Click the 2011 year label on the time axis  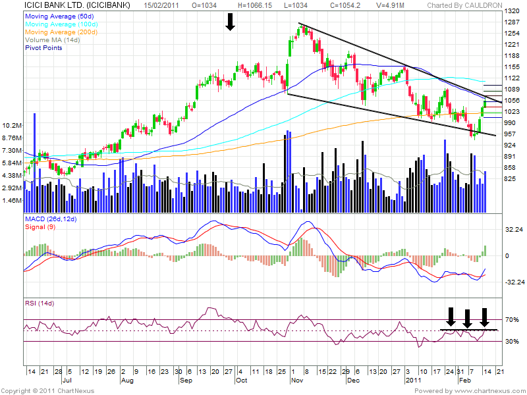(412, 381)
